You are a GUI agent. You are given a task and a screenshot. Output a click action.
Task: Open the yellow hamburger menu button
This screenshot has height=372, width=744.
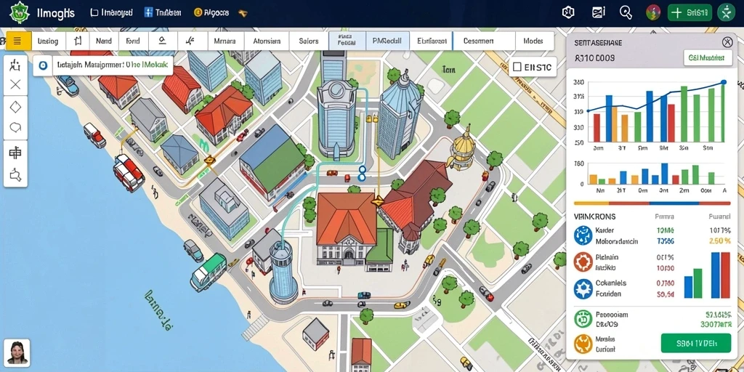(17, 41)
